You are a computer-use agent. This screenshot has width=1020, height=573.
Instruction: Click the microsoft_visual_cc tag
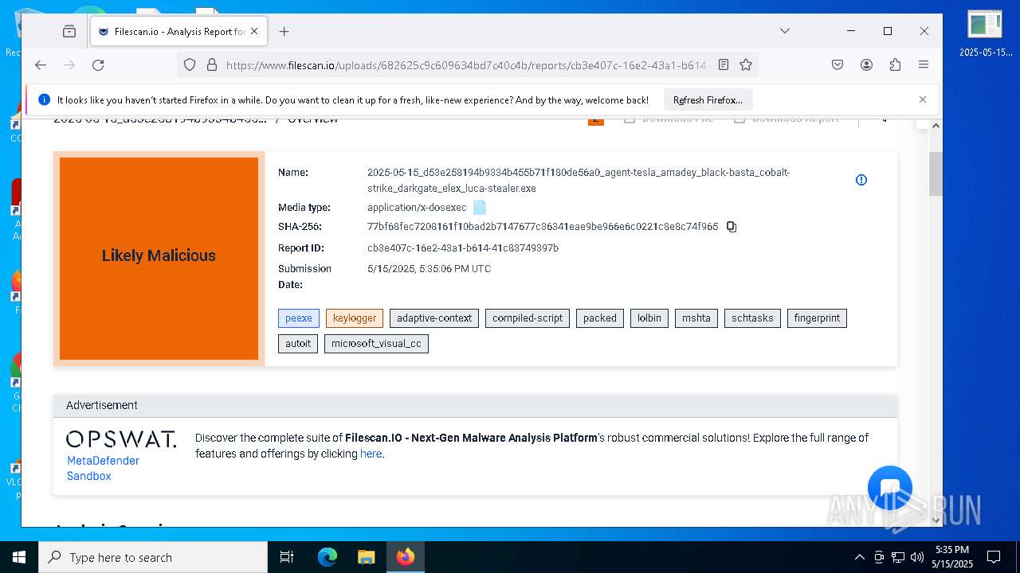click(x=376, y=344)
